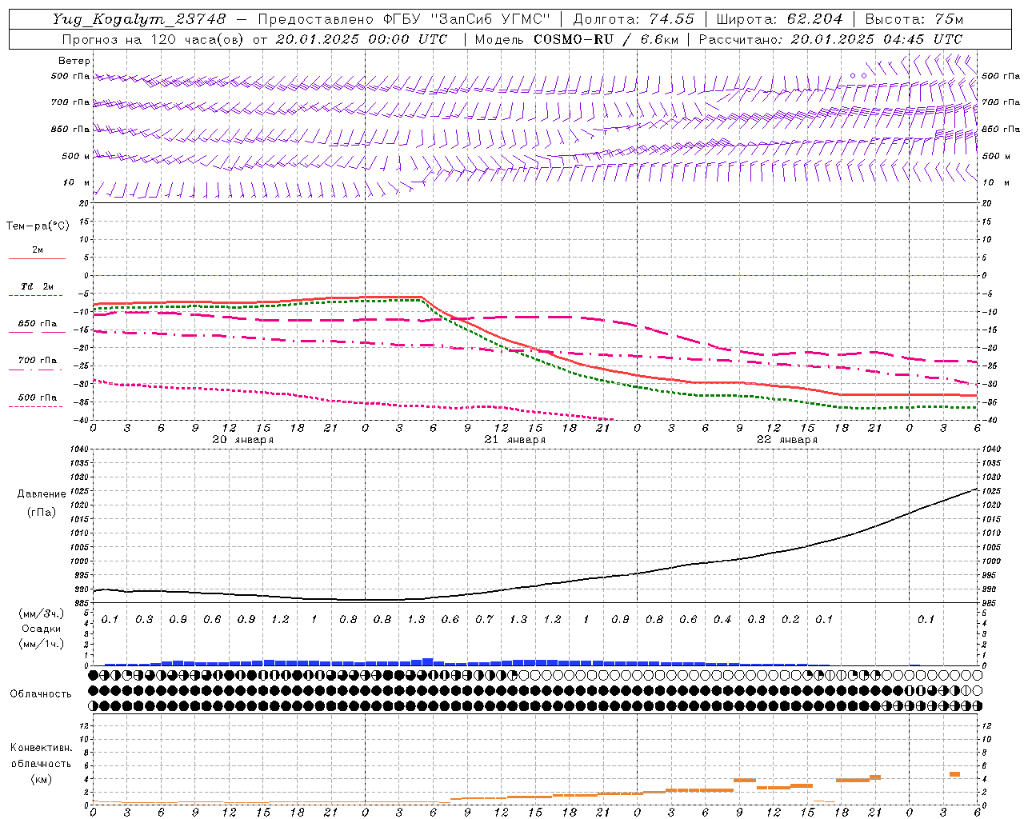Image resolution: width=1024 pixels, height=819 pixels.
Task: Click the 'Облачность' cloudiness row label
Action: (x=41, y=694)
